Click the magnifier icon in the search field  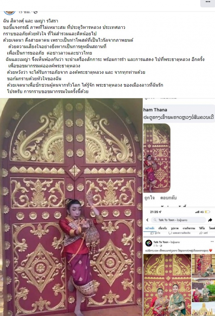(155, 220)
